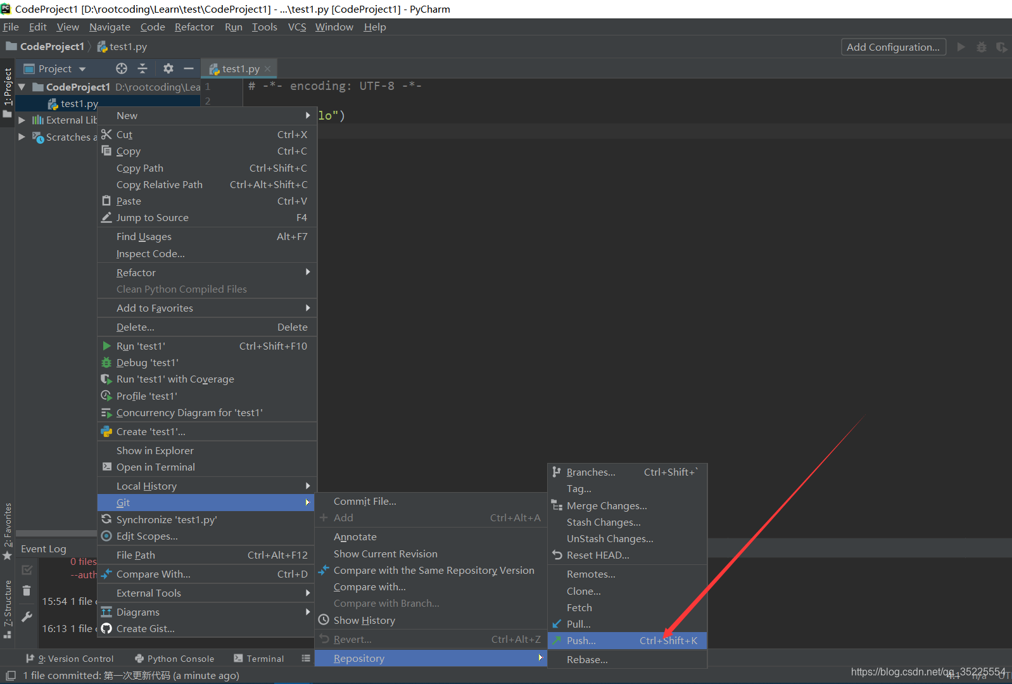Click test1.py in the navigation breadcrumb

point(122,46)
